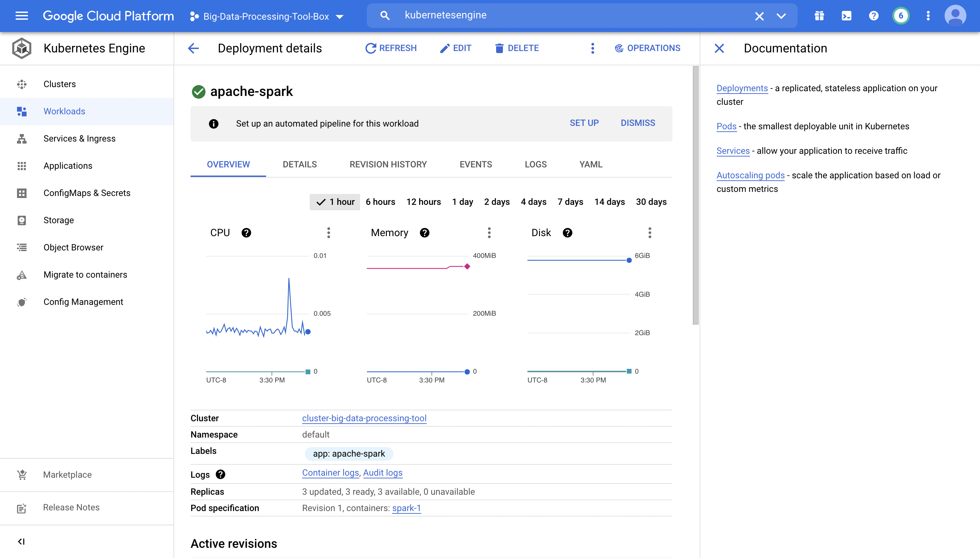Viewport: 980px width, 558px height.
Task: Open cluster-big-data-processing-tool link
Action: pyautogui.click(x=364, y=418)
